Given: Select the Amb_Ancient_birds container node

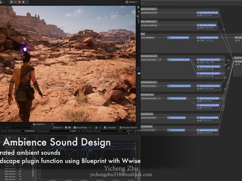Looking at the screenshot, I should coord(176,118).
